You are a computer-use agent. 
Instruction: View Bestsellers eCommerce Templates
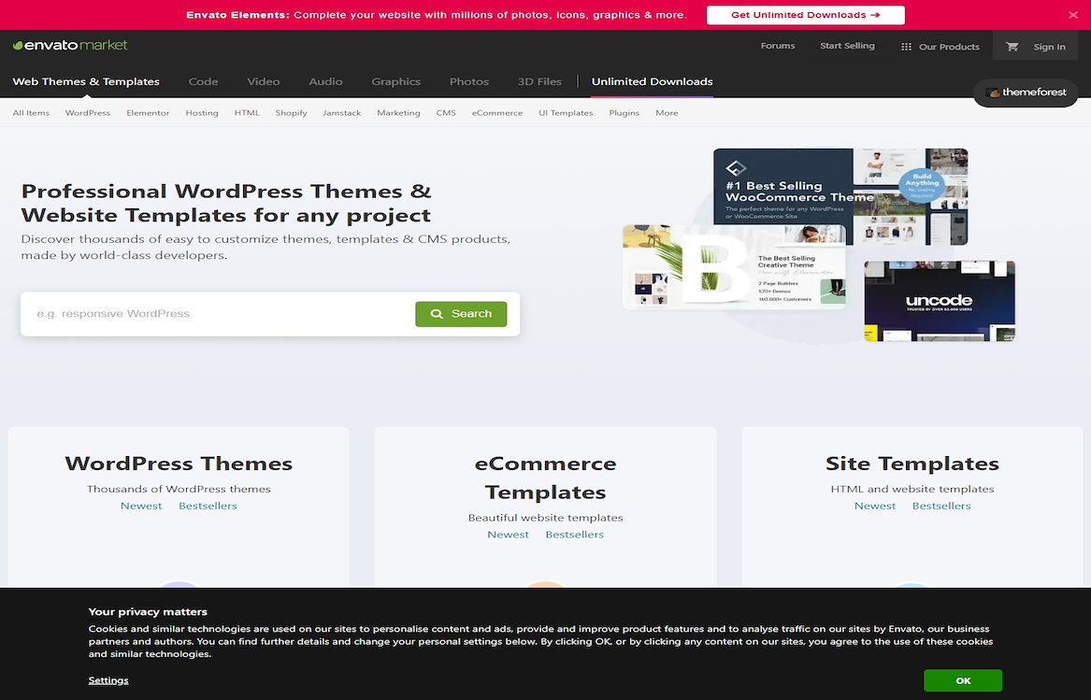pyautogui.click(x=574, y=535)
